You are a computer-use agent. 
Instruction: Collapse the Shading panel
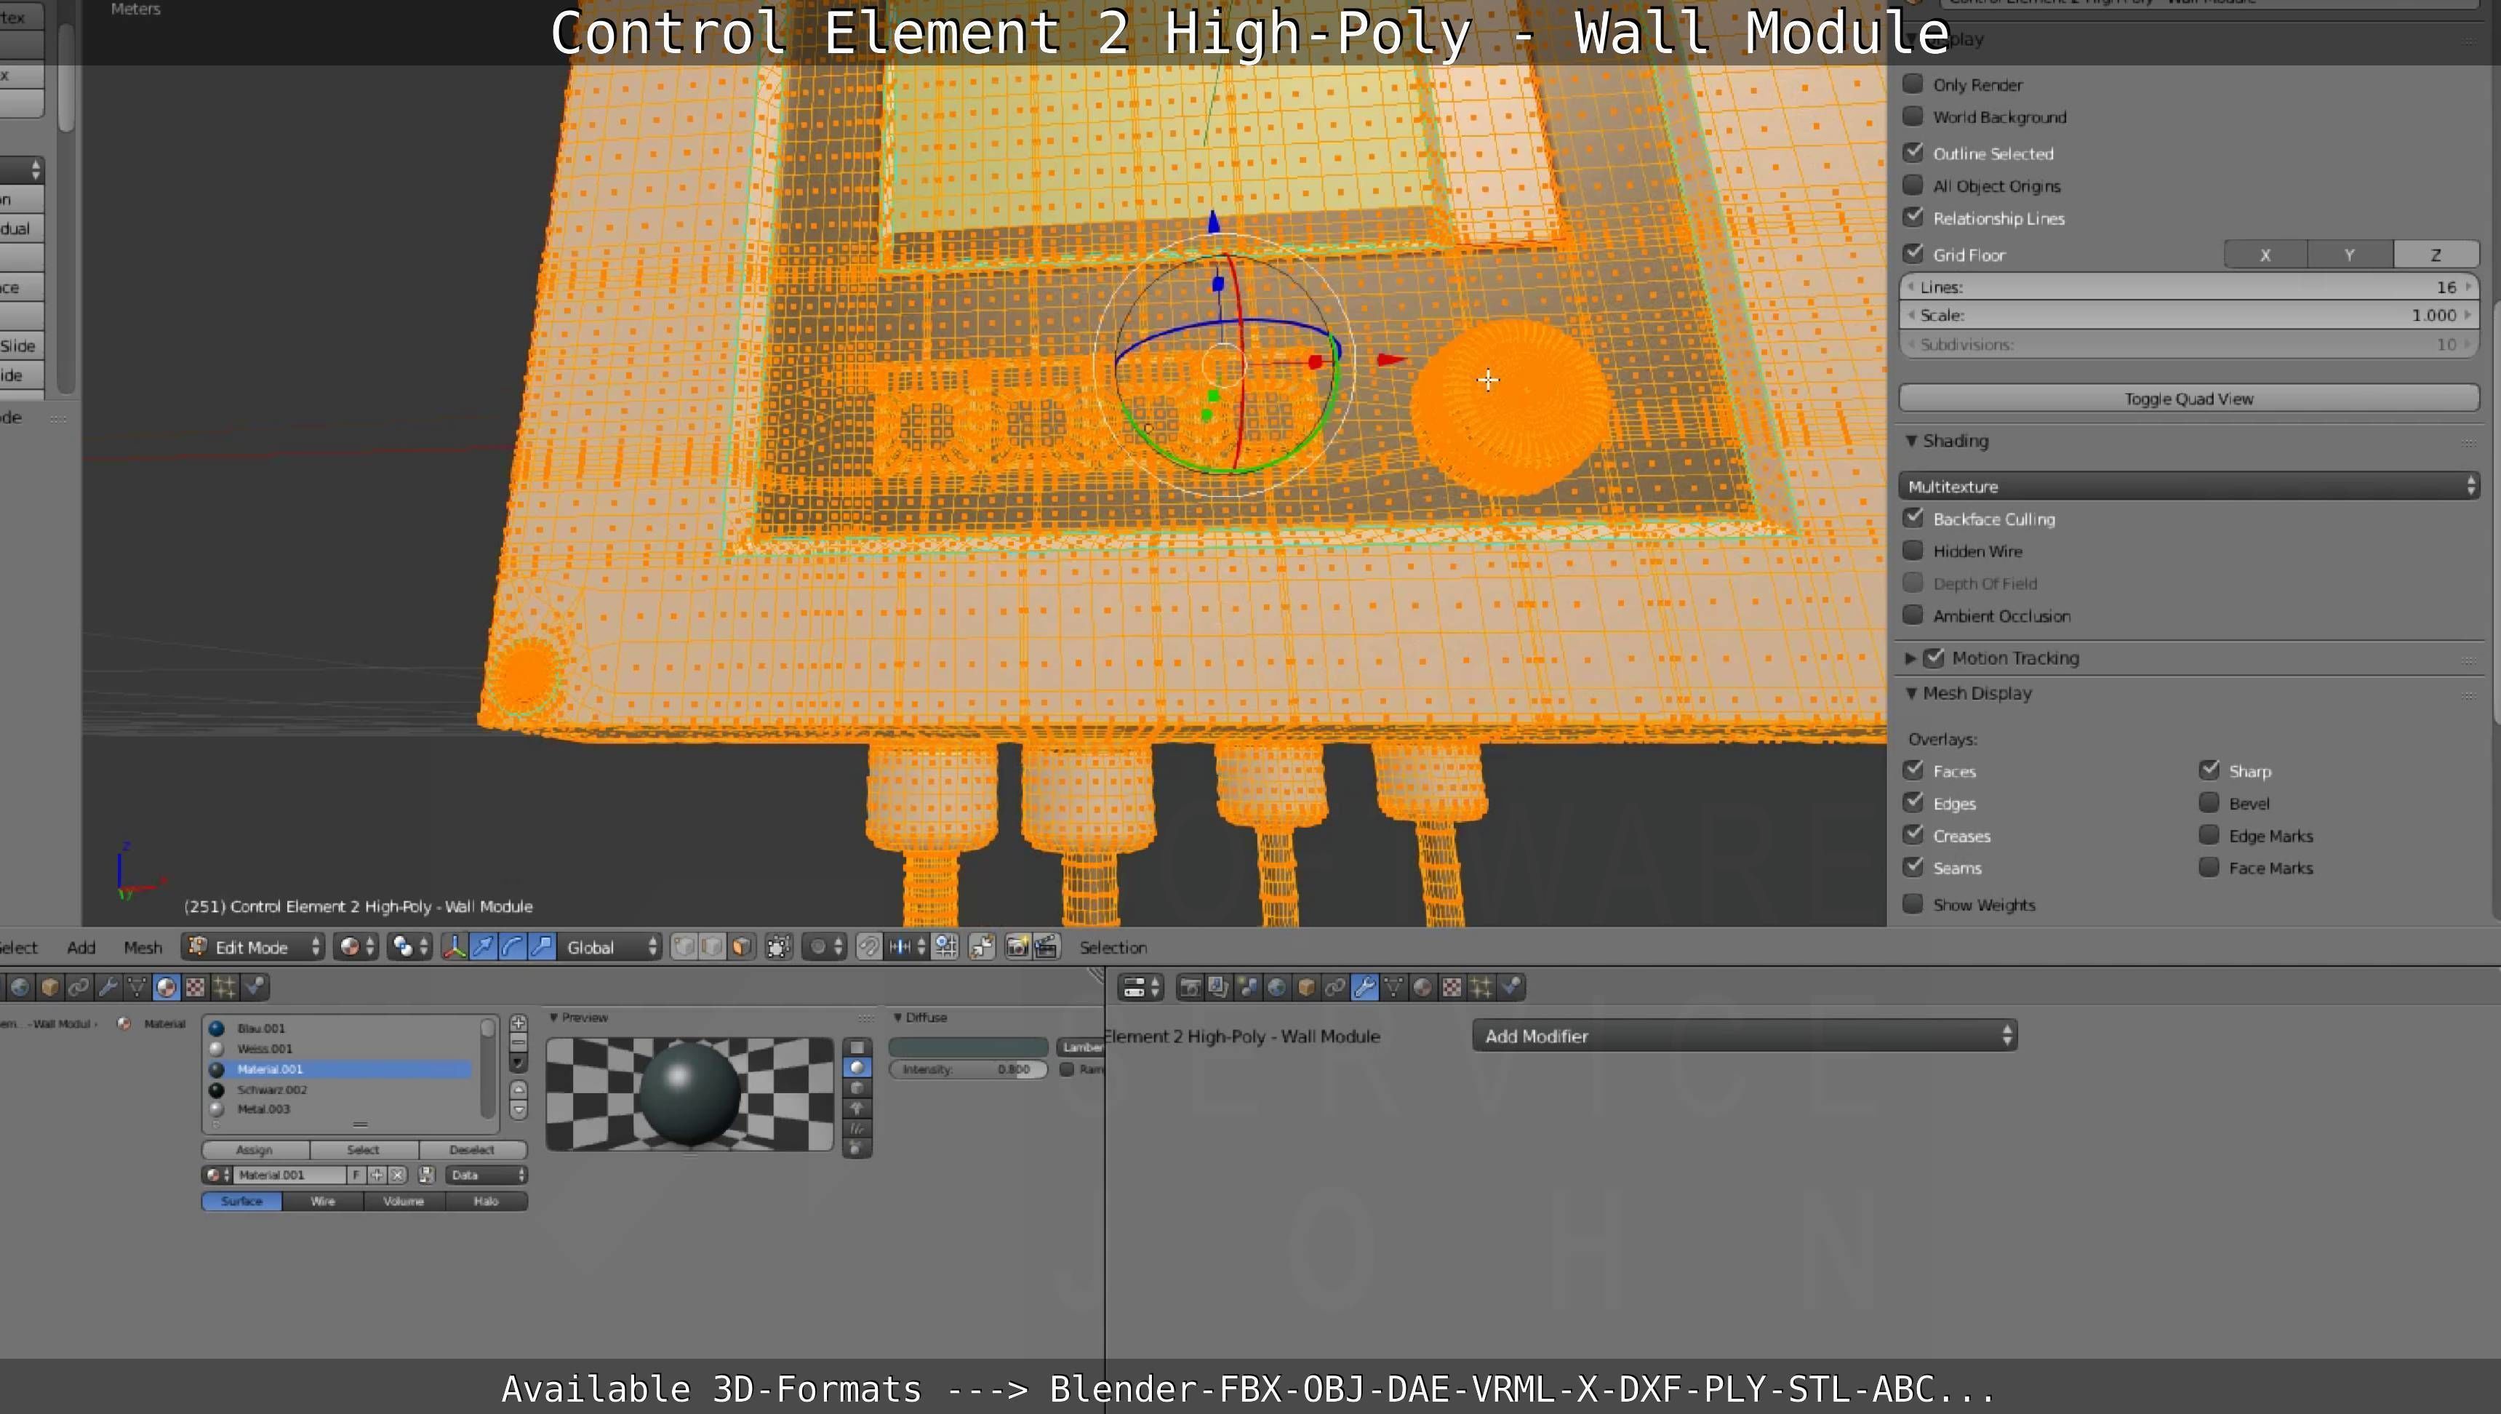pyautogui.click(x=1910, y=441)
